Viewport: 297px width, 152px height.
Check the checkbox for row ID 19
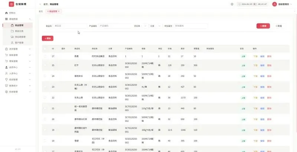[45, 130]
